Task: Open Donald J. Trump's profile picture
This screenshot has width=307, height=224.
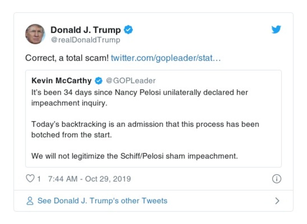Action: click(x=35, y=34)
